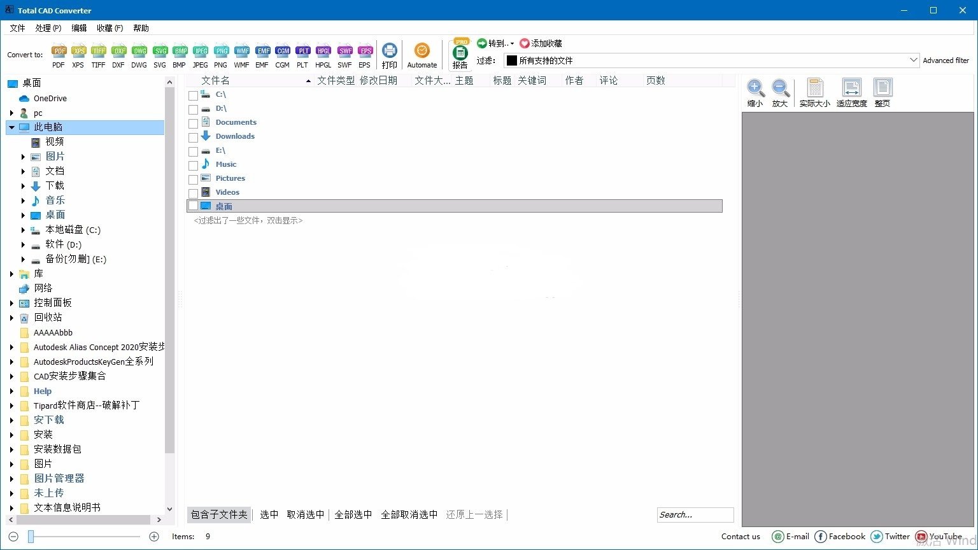Select BMP output icon

[x=180, y=55]
